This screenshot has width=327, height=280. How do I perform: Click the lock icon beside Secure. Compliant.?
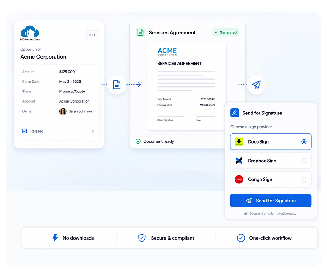coord(246,213)
